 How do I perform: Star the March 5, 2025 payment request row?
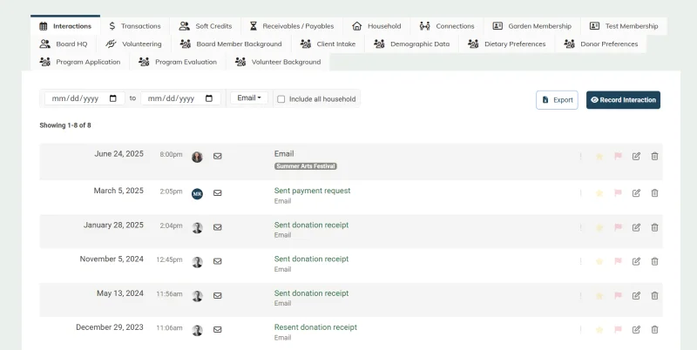pos(599,193)
